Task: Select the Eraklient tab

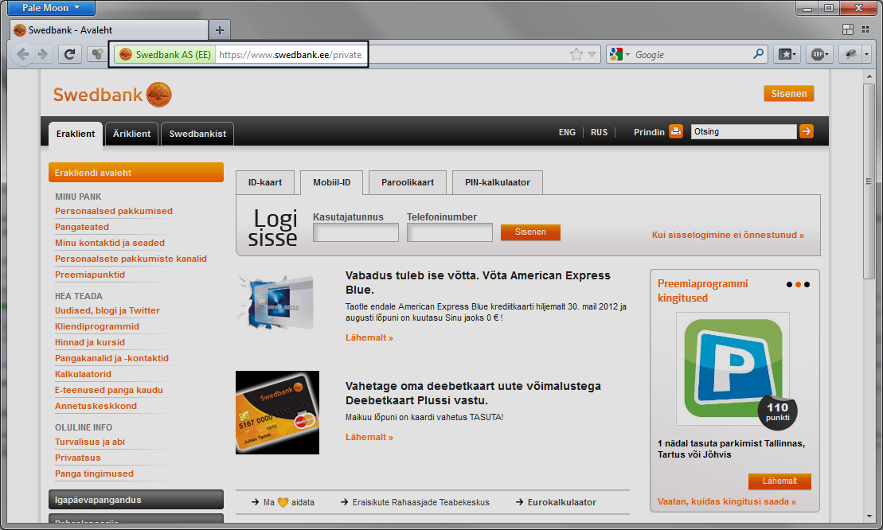Action: point(76,134)
